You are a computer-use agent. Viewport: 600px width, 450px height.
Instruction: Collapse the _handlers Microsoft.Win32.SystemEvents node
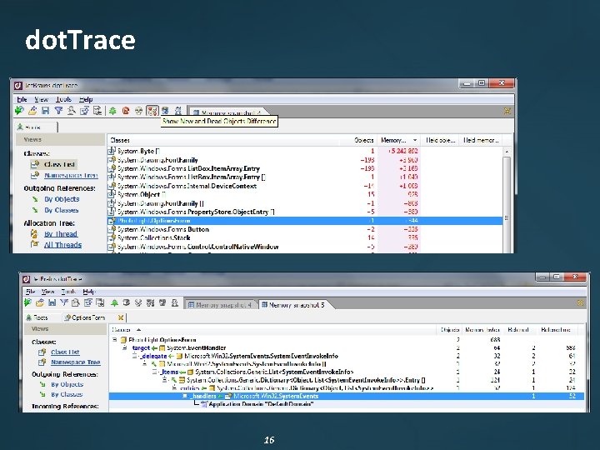[x=185, y=396]
